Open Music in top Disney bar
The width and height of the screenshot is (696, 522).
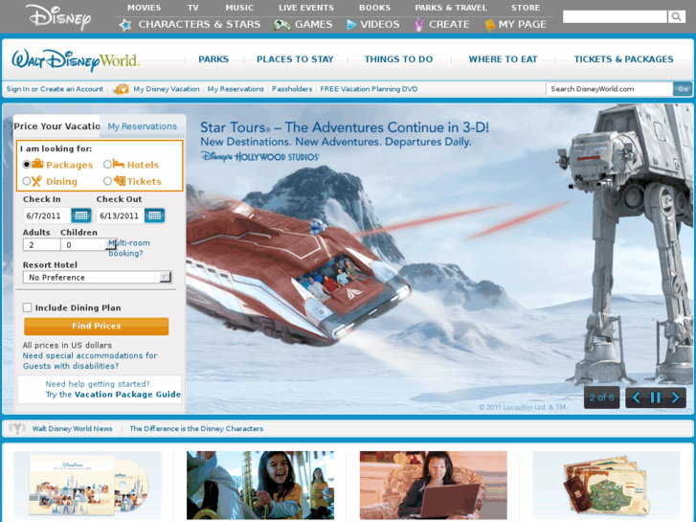tap(239, 8)
